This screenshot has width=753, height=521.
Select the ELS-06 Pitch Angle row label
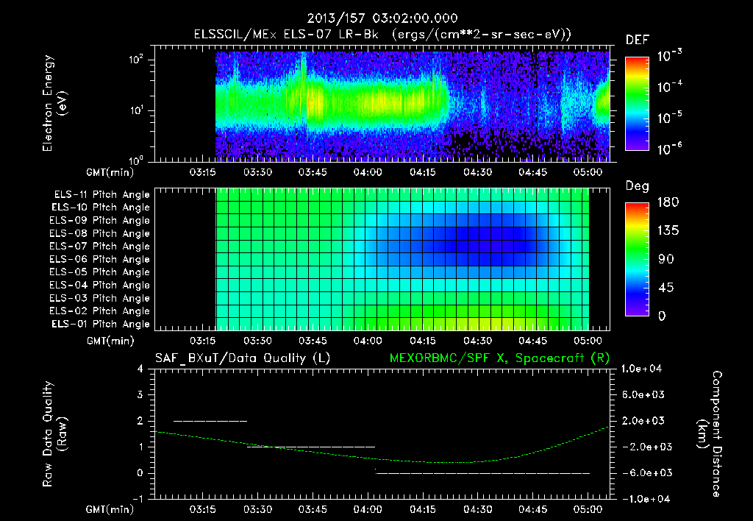coord(99,260)
